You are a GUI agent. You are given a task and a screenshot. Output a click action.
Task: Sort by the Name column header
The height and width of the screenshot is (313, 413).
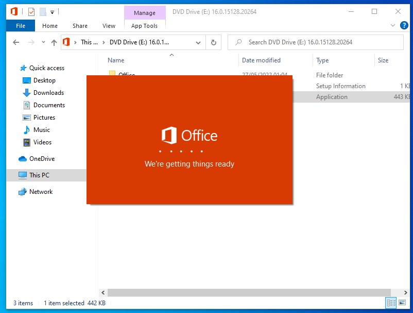click(x=116, y=60)
